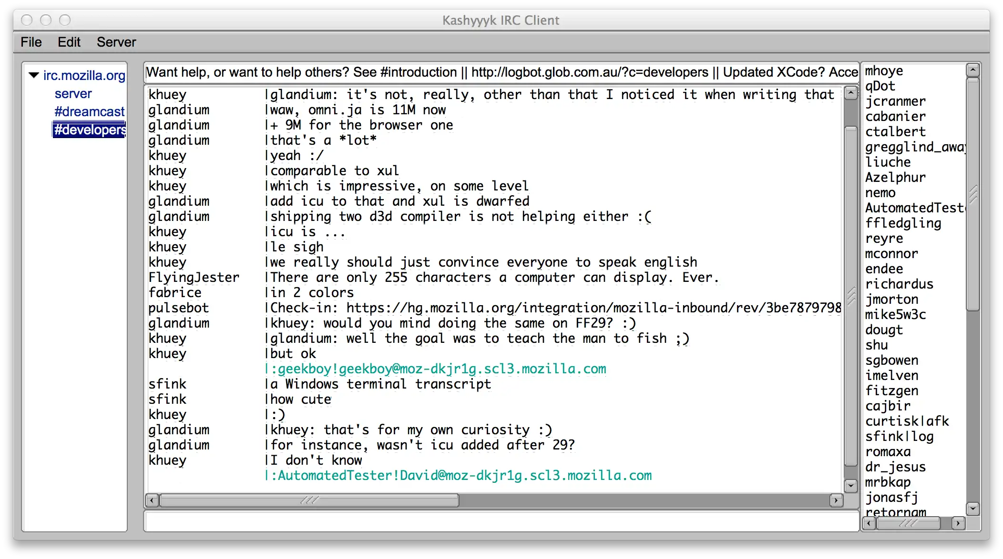This screenshot has height=559, width=1003.
Task: Collapse the irc.mozilla.org server node
Action: point(33,75)
